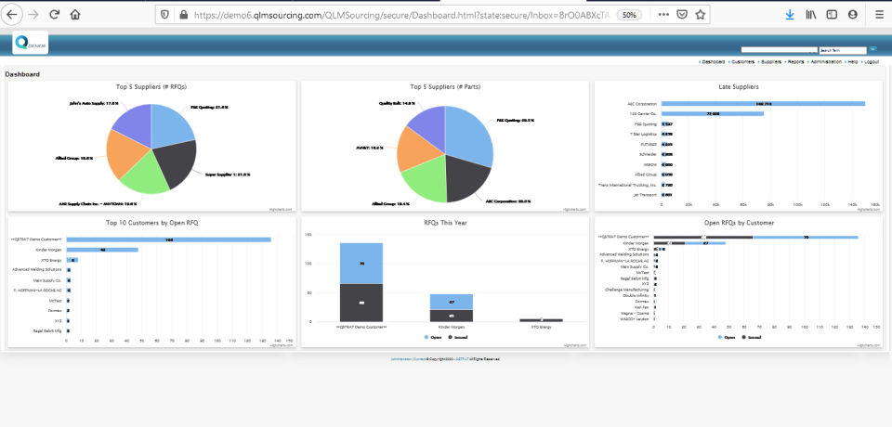Reload the current page
This screenshot has height=427, width=892.
click(x=55, y=15)
